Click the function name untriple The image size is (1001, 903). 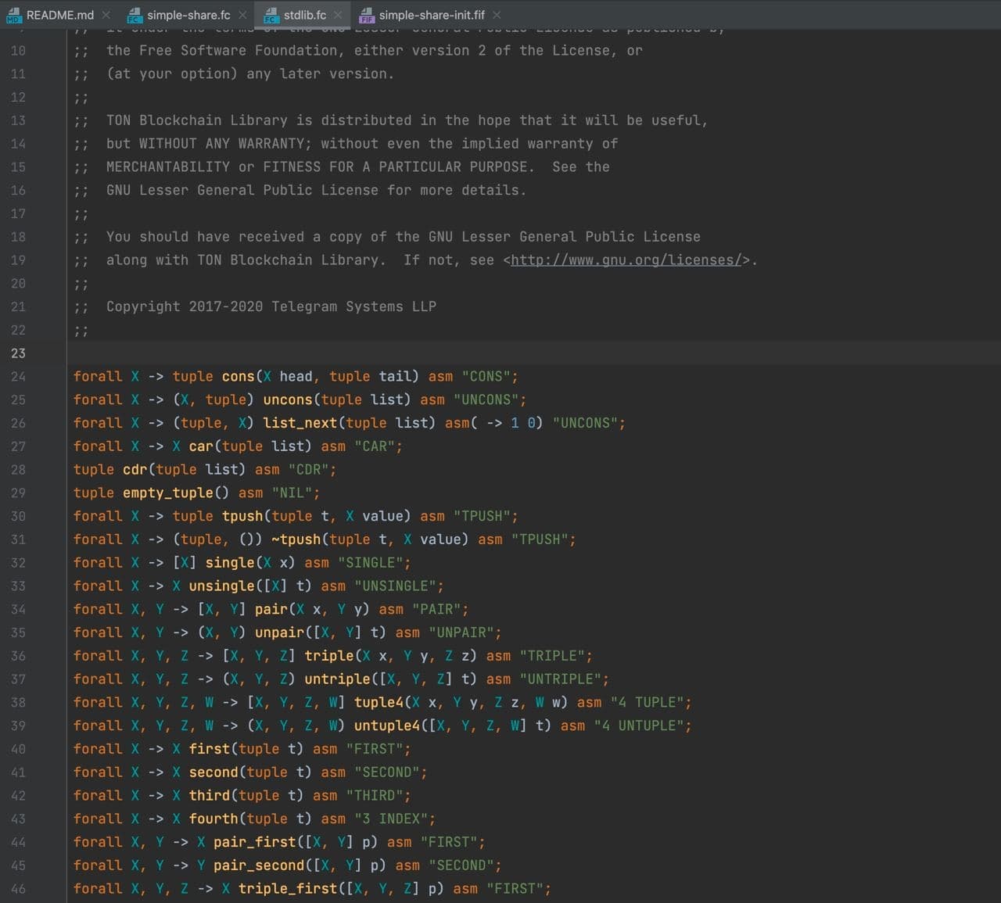[x=337, y=679]
